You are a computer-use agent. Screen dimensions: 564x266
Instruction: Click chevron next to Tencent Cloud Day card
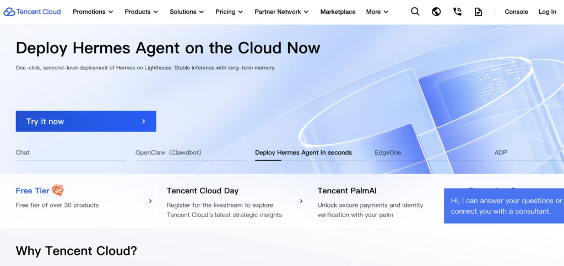click(x=301, y=201)
